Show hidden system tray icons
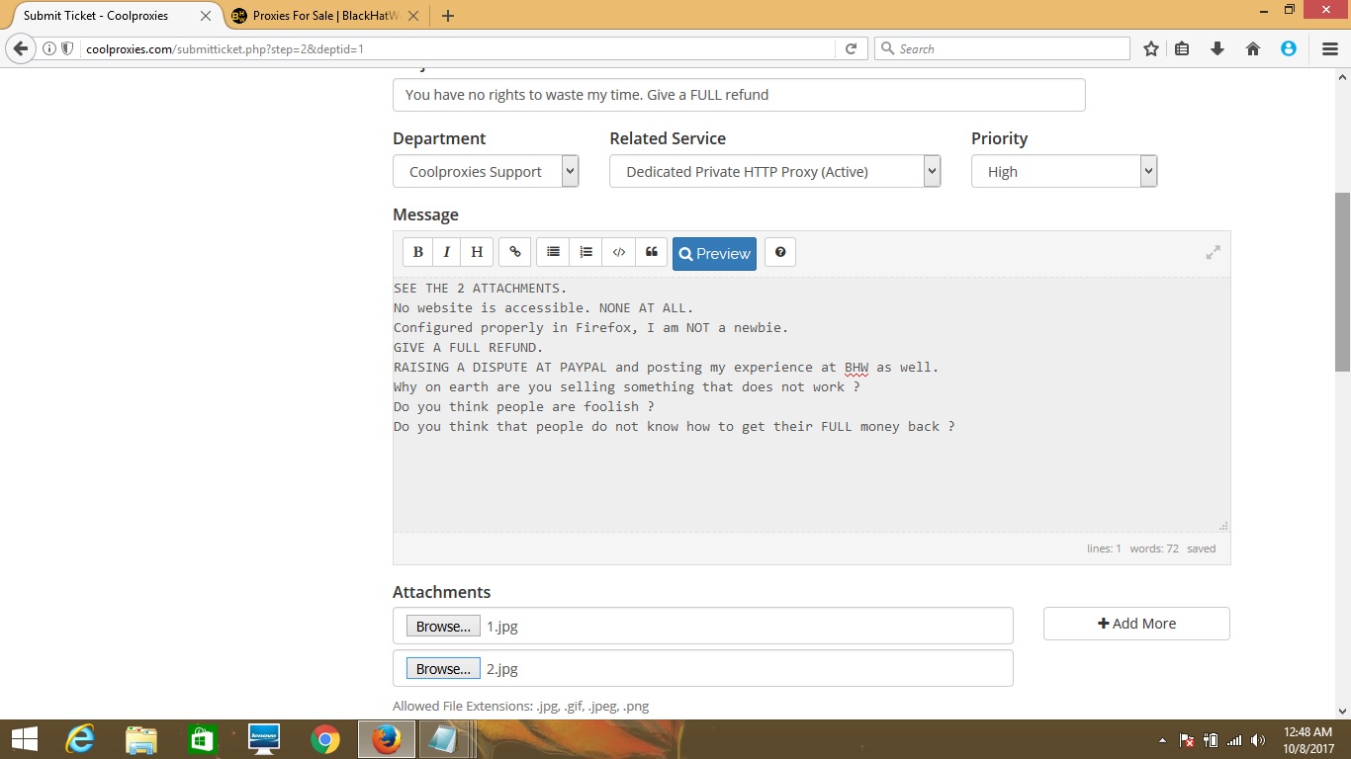The height and width of the screenshot is (759, 1351). (x=1162, y=740)
